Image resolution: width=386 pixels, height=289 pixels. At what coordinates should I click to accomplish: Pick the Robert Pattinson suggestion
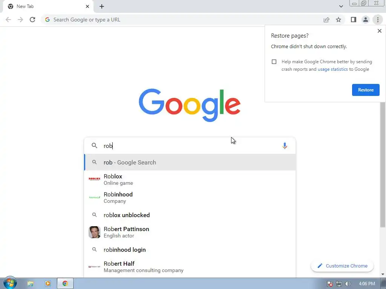tap(190, 232)
